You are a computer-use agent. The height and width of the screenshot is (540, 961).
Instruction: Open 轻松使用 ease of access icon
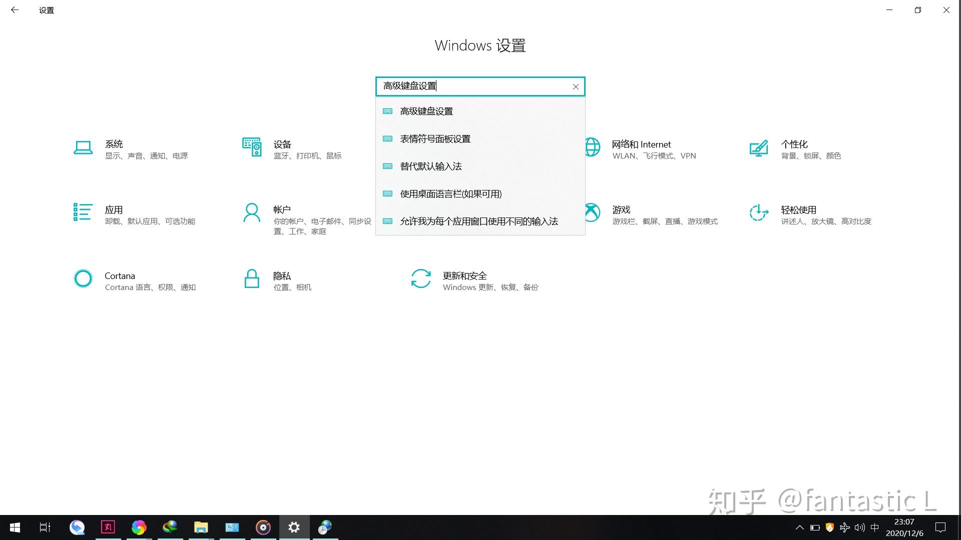pyautogui.click(x=759, y=212)
